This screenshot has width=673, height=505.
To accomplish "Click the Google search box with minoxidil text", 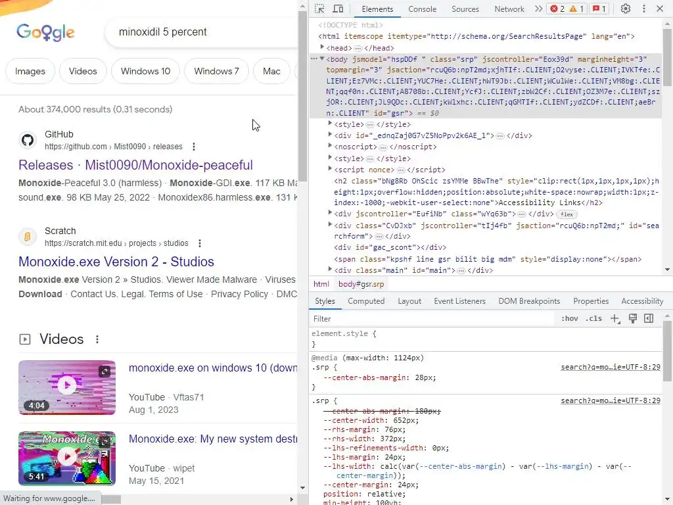I will [202, 32].
